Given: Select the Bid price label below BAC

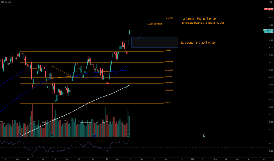Looking at the screenshot, I should pos(268,32).
